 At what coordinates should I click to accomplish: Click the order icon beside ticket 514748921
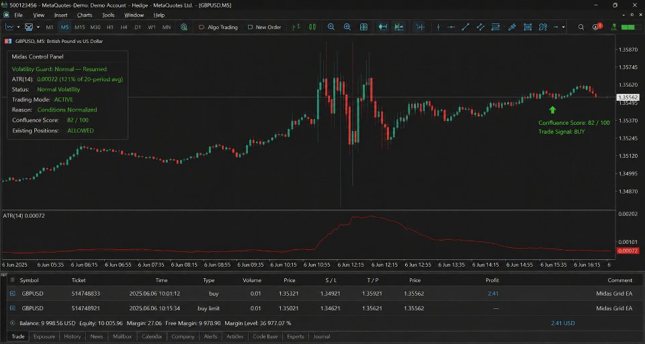point(12,308)
